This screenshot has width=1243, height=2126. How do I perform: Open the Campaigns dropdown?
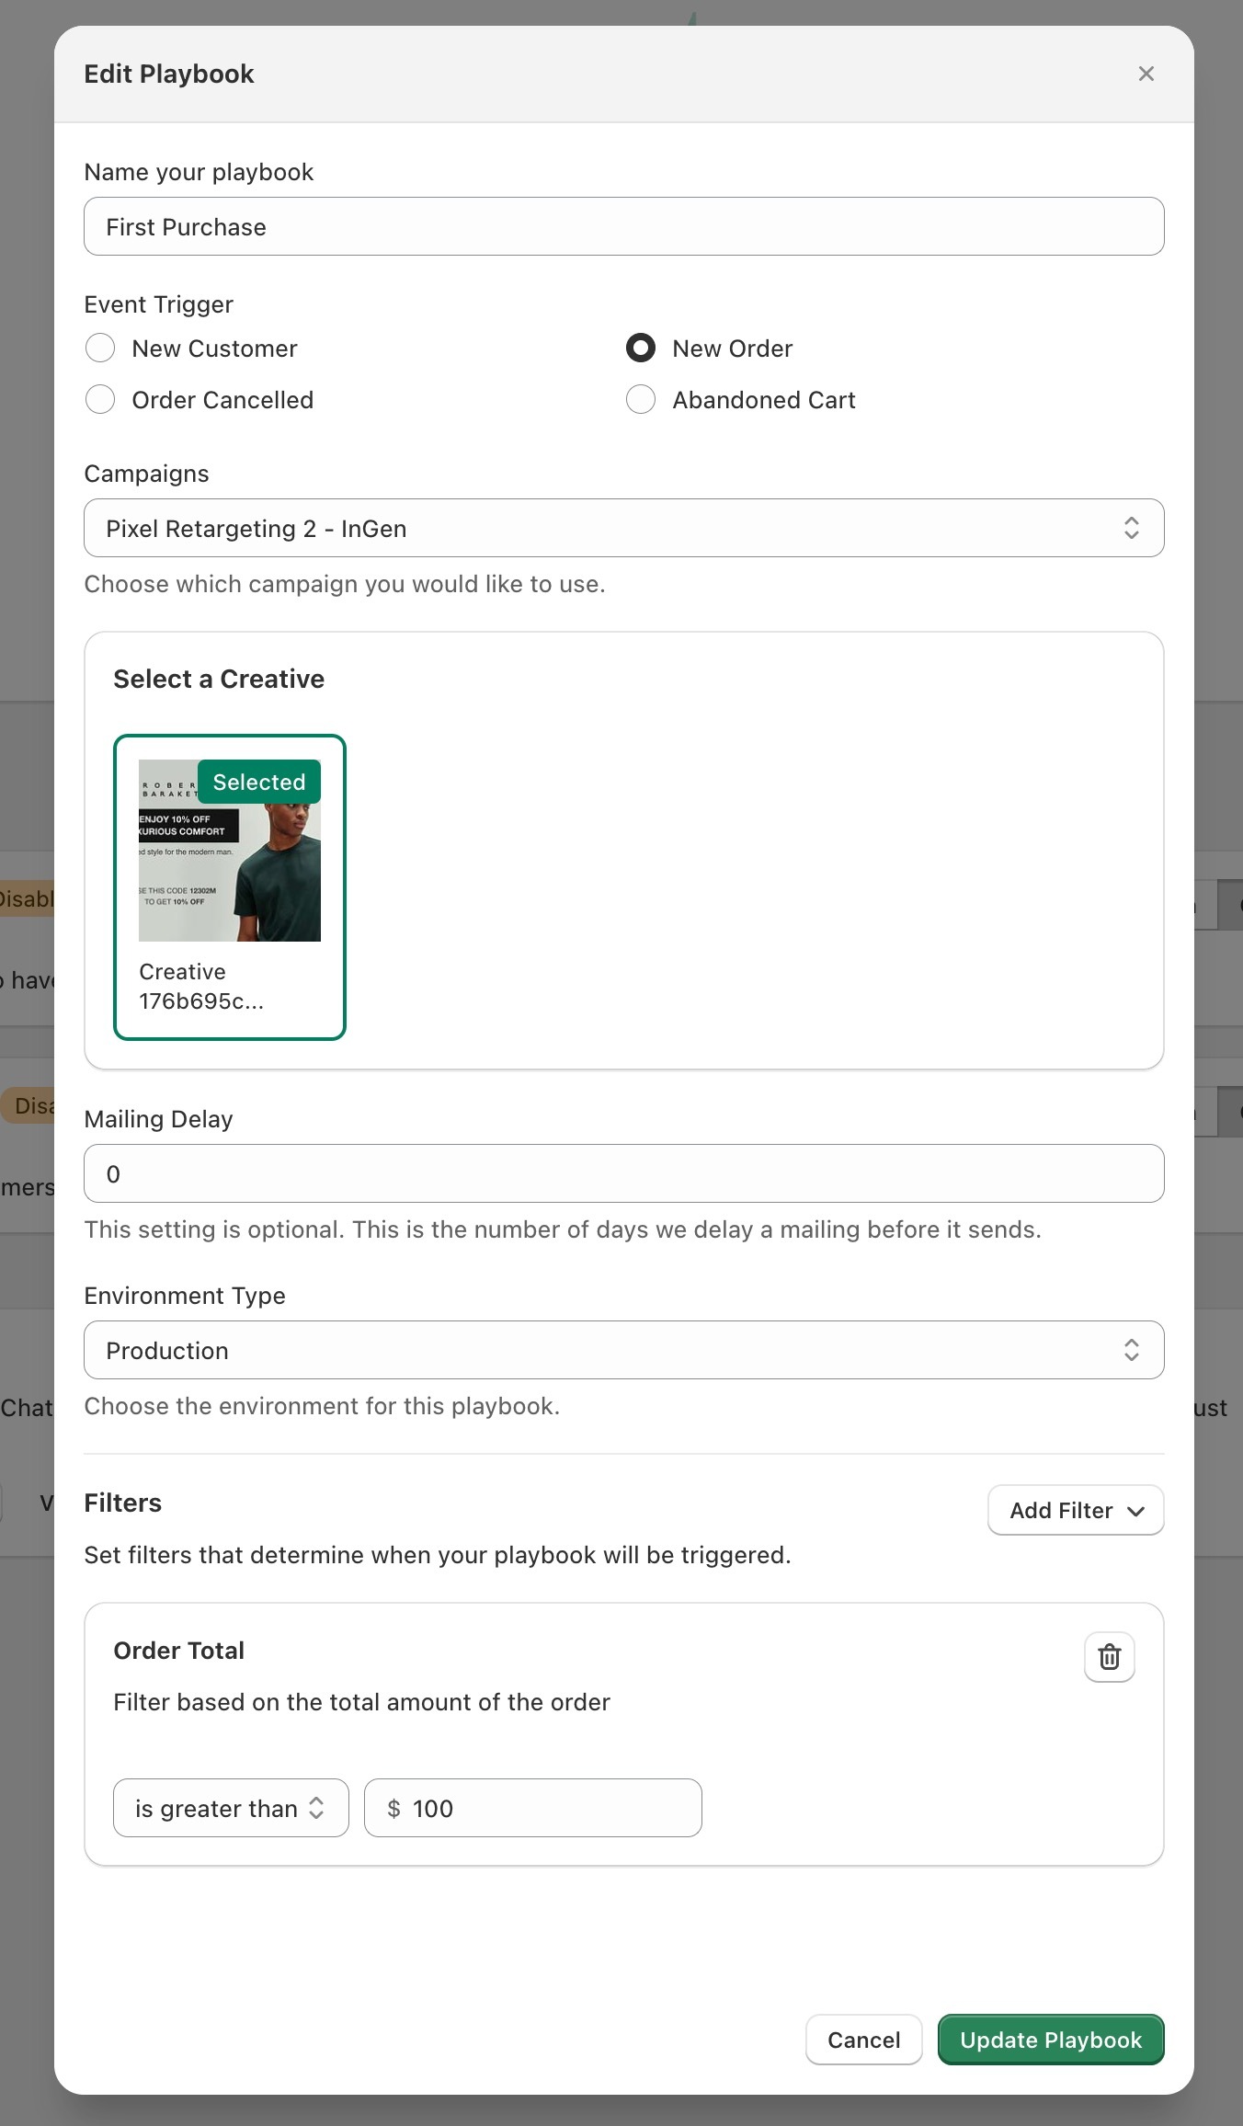pos(624,528)
